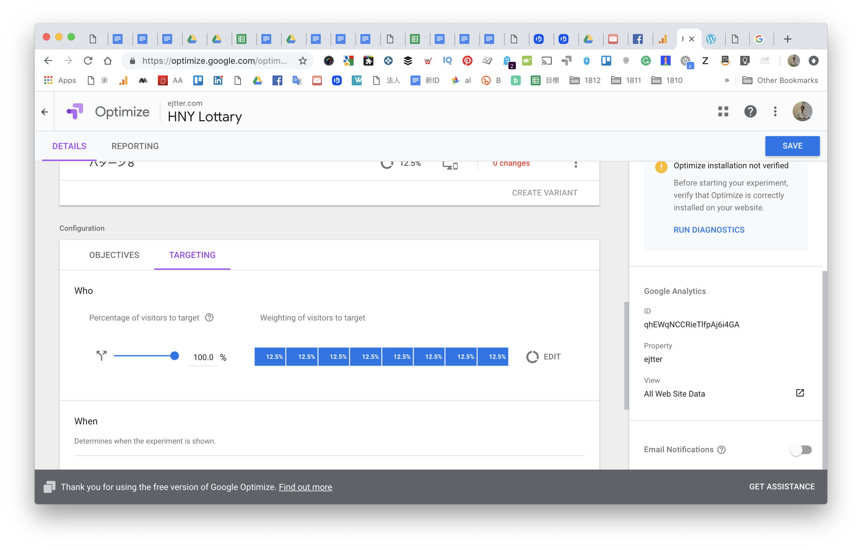The height and width of the screenshot is (550, 862).
Task: Click the RUN DIAGNOSTICS link
Action: [x=709, y=230]
